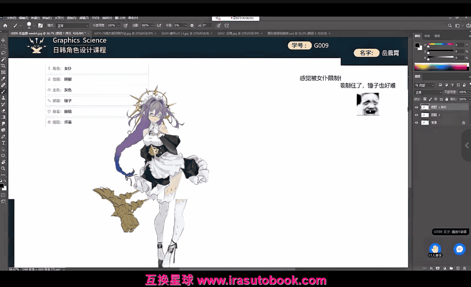Select the Move tool in the toolbox
This screenshot has height=287, width=471.
point(3,40)
